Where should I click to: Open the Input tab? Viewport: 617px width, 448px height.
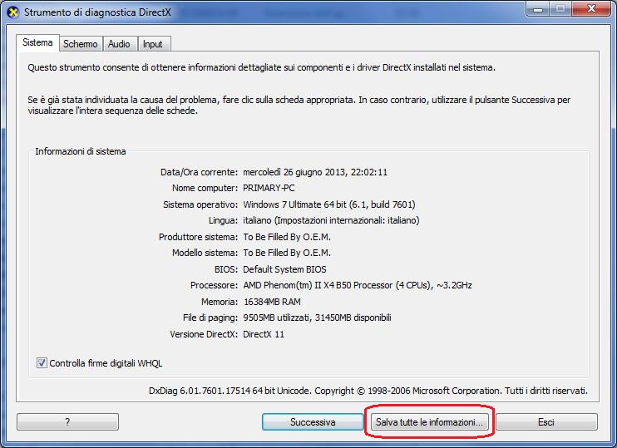[153, 44]
